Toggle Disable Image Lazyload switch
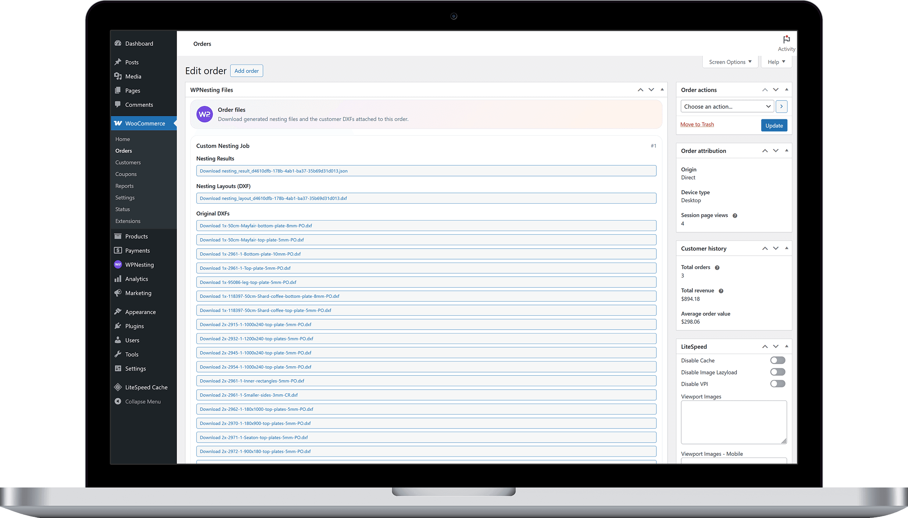 777,372
